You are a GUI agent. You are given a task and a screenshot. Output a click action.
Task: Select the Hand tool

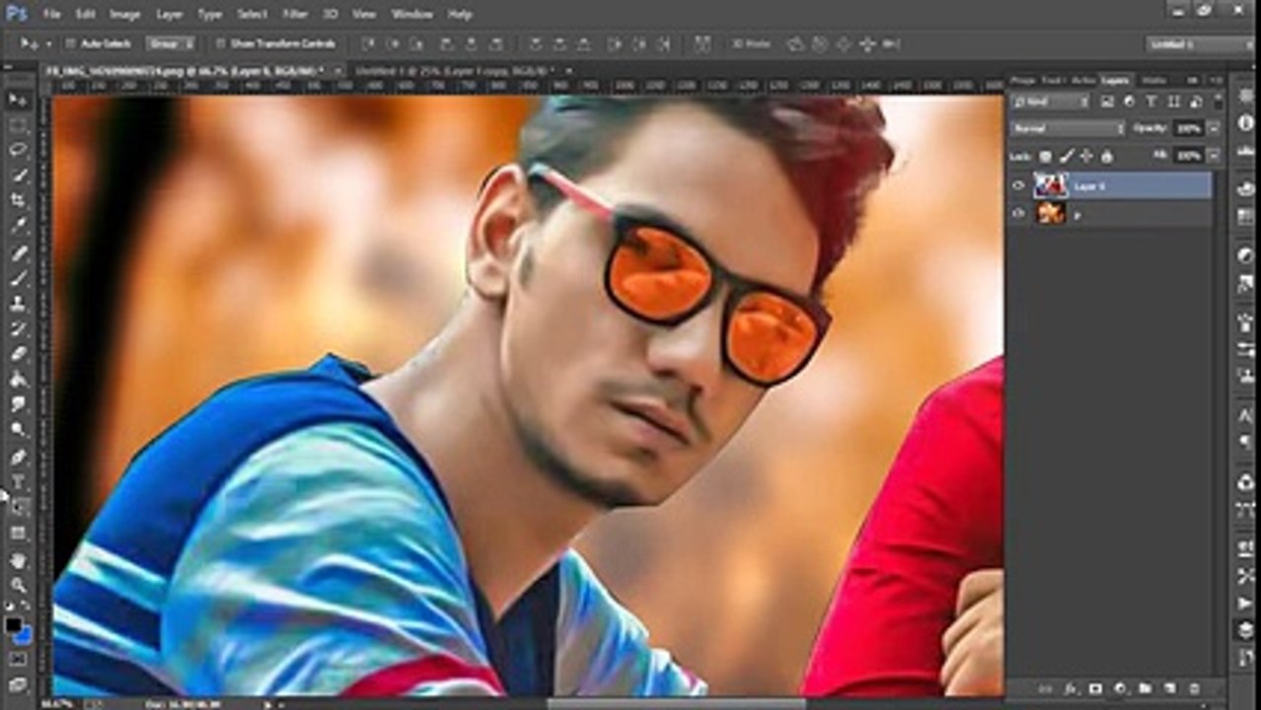[18, 560]
